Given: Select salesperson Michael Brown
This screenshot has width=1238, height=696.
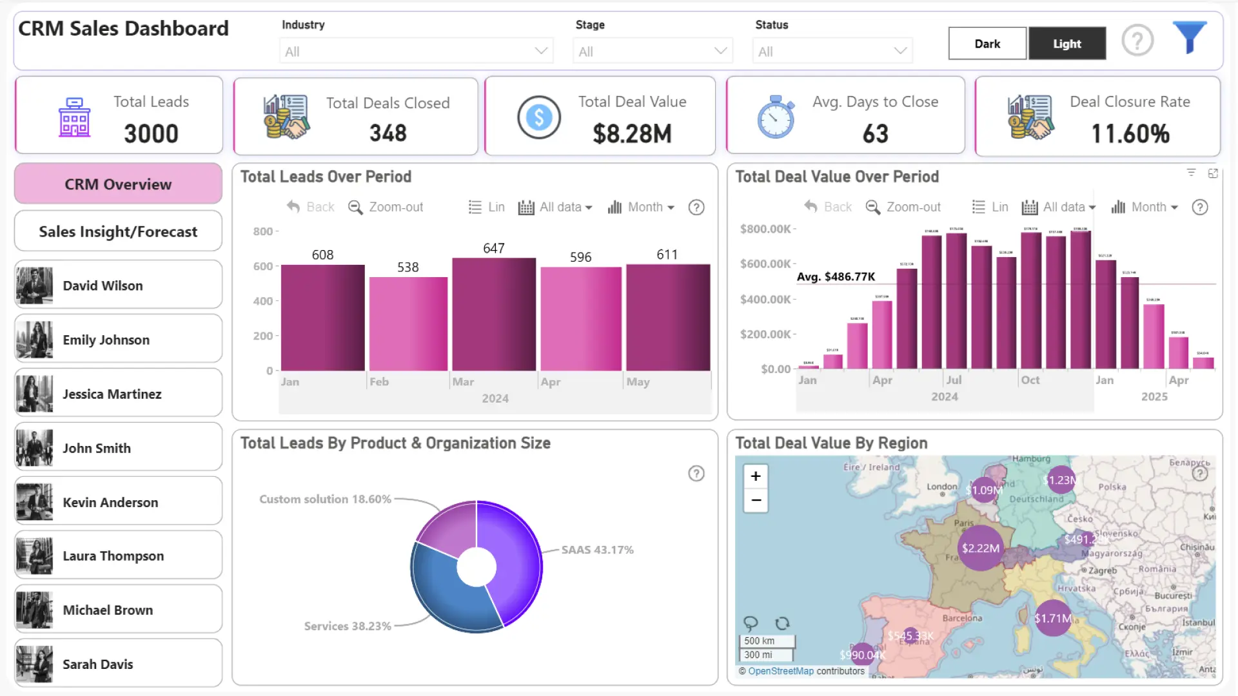Looking at the screenshot, I should tap(118, 610).
